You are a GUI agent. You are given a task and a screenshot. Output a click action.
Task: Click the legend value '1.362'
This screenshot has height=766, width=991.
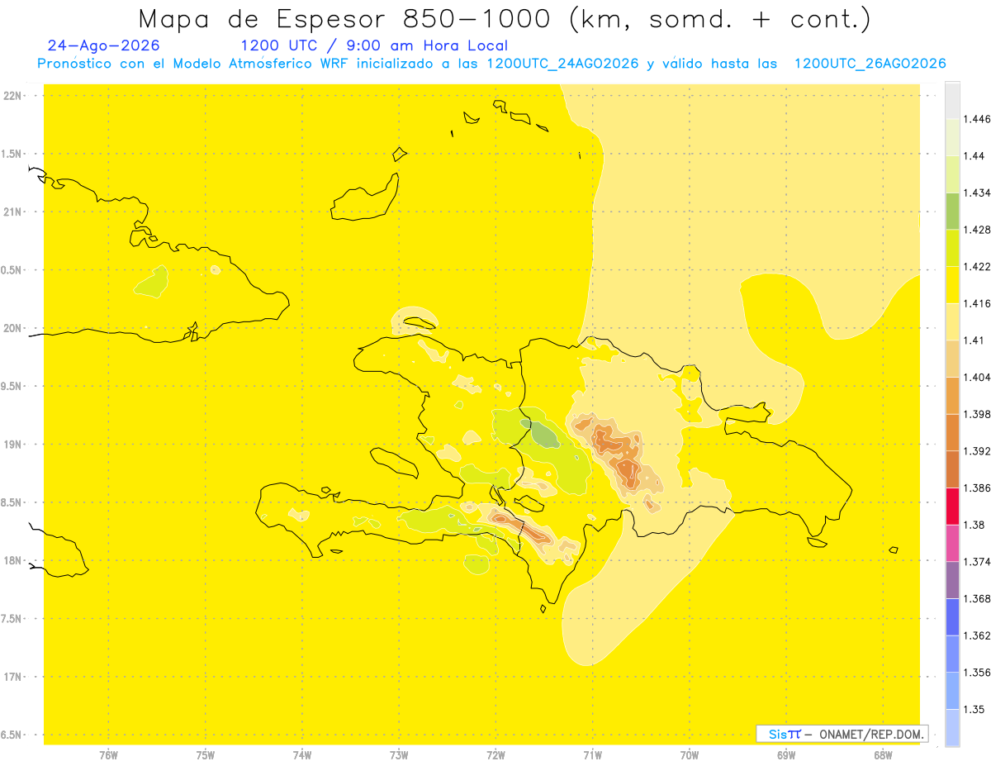click(x=977, y=635)
